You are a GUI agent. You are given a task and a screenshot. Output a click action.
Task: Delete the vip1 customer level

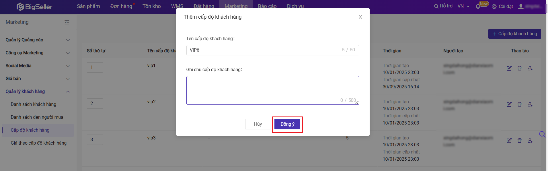pyautogui.click(x=519, y=68)
